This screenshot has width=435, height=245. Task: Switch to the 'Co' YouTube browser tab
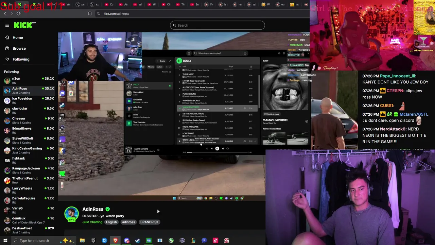(x=109, y=4)
